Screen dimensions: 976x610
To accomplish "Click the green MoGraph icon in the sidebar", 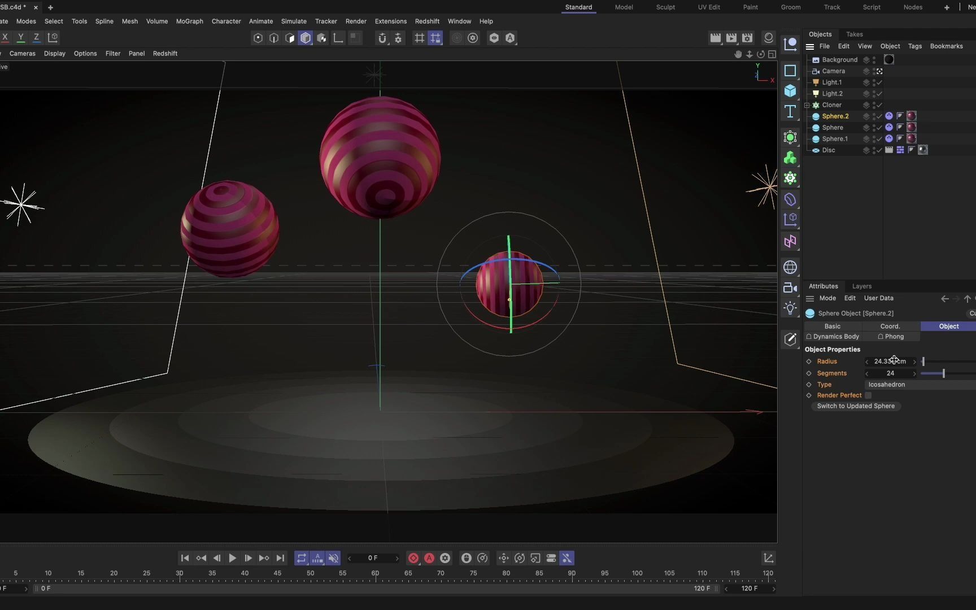I will point(790,158).
